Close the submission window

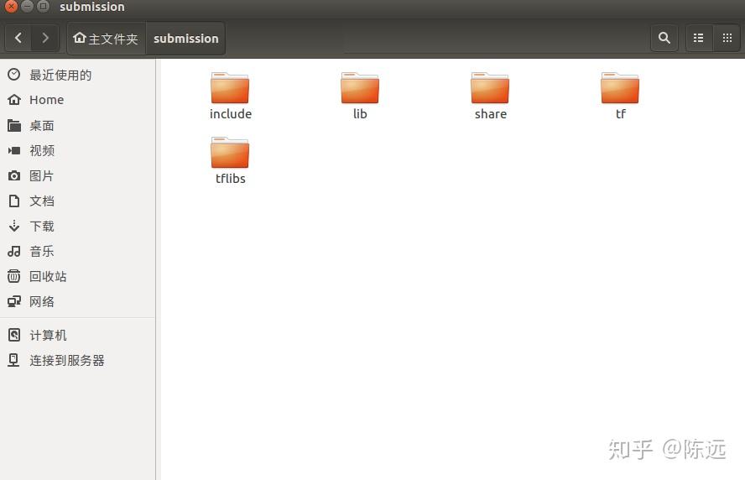tap(12, 6)
